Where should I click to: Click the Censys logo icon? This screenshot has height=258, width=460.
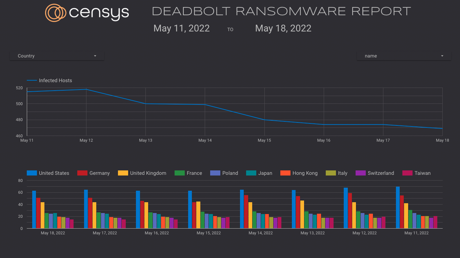55,13
